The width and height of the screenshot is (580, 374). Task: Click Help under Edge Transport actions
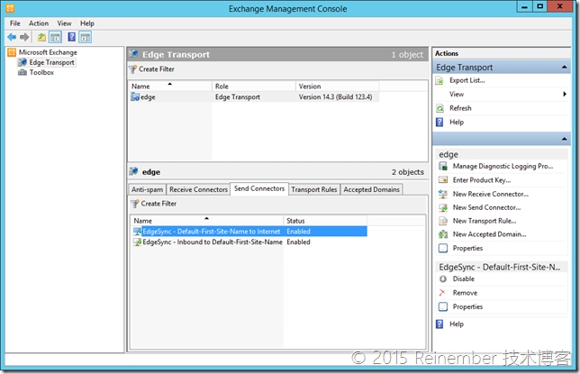click(x=456, y=123)
